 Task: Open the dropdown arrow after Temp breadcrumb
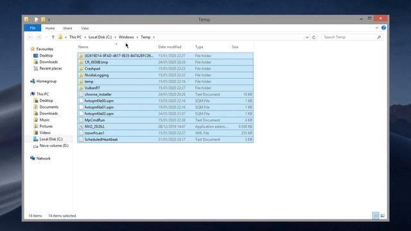pyautogui.click(x=154, y=37)
